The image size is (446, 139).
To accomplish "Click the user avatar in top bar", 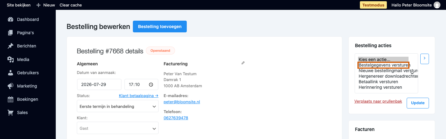I will coord(437,5).
